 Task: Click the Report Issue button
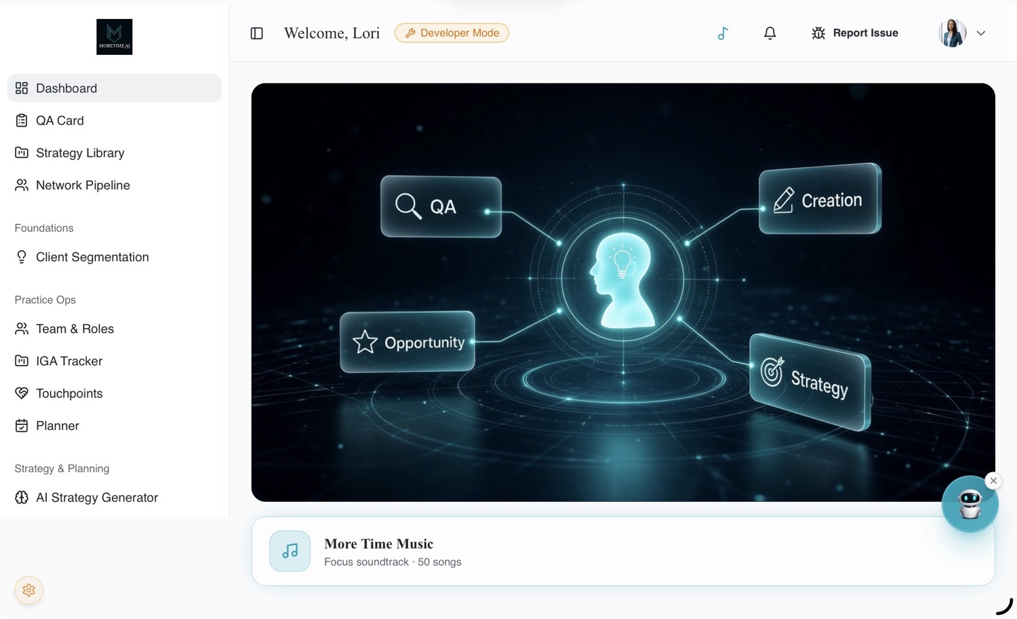[854, 33]
